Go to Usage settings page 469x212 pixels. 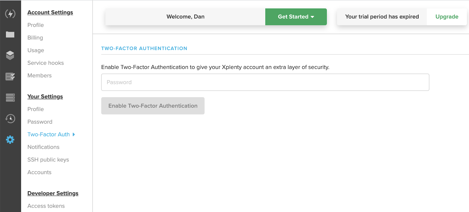click(36, 50)
